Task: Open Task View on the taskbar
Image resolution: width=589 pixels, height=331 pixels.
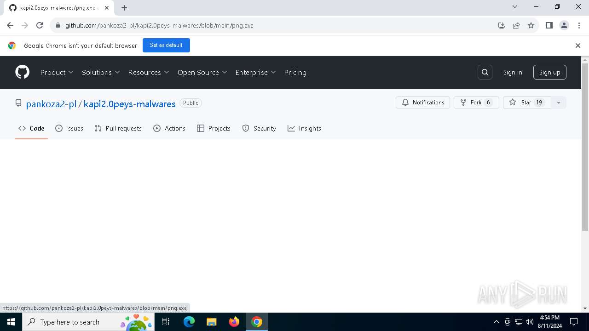Action: (x=166, y=322)
